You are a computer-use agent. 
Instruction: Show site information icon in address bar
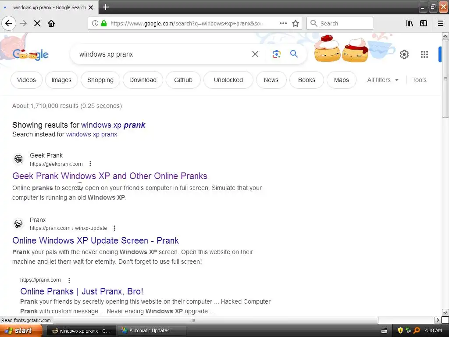click(x=95, y=24)
